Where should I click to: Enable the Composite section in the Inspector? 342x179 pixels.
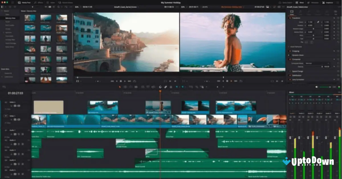click(x=295, y=59)
